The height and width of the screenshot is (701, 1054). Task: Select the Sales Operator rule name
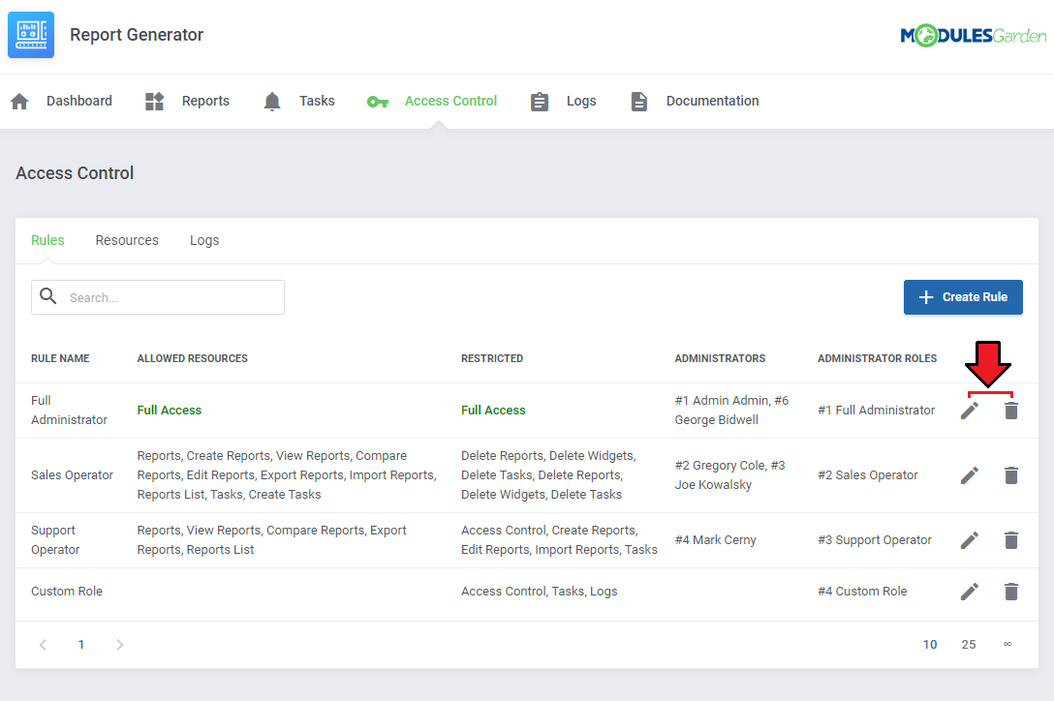click(x=72, y=475)
